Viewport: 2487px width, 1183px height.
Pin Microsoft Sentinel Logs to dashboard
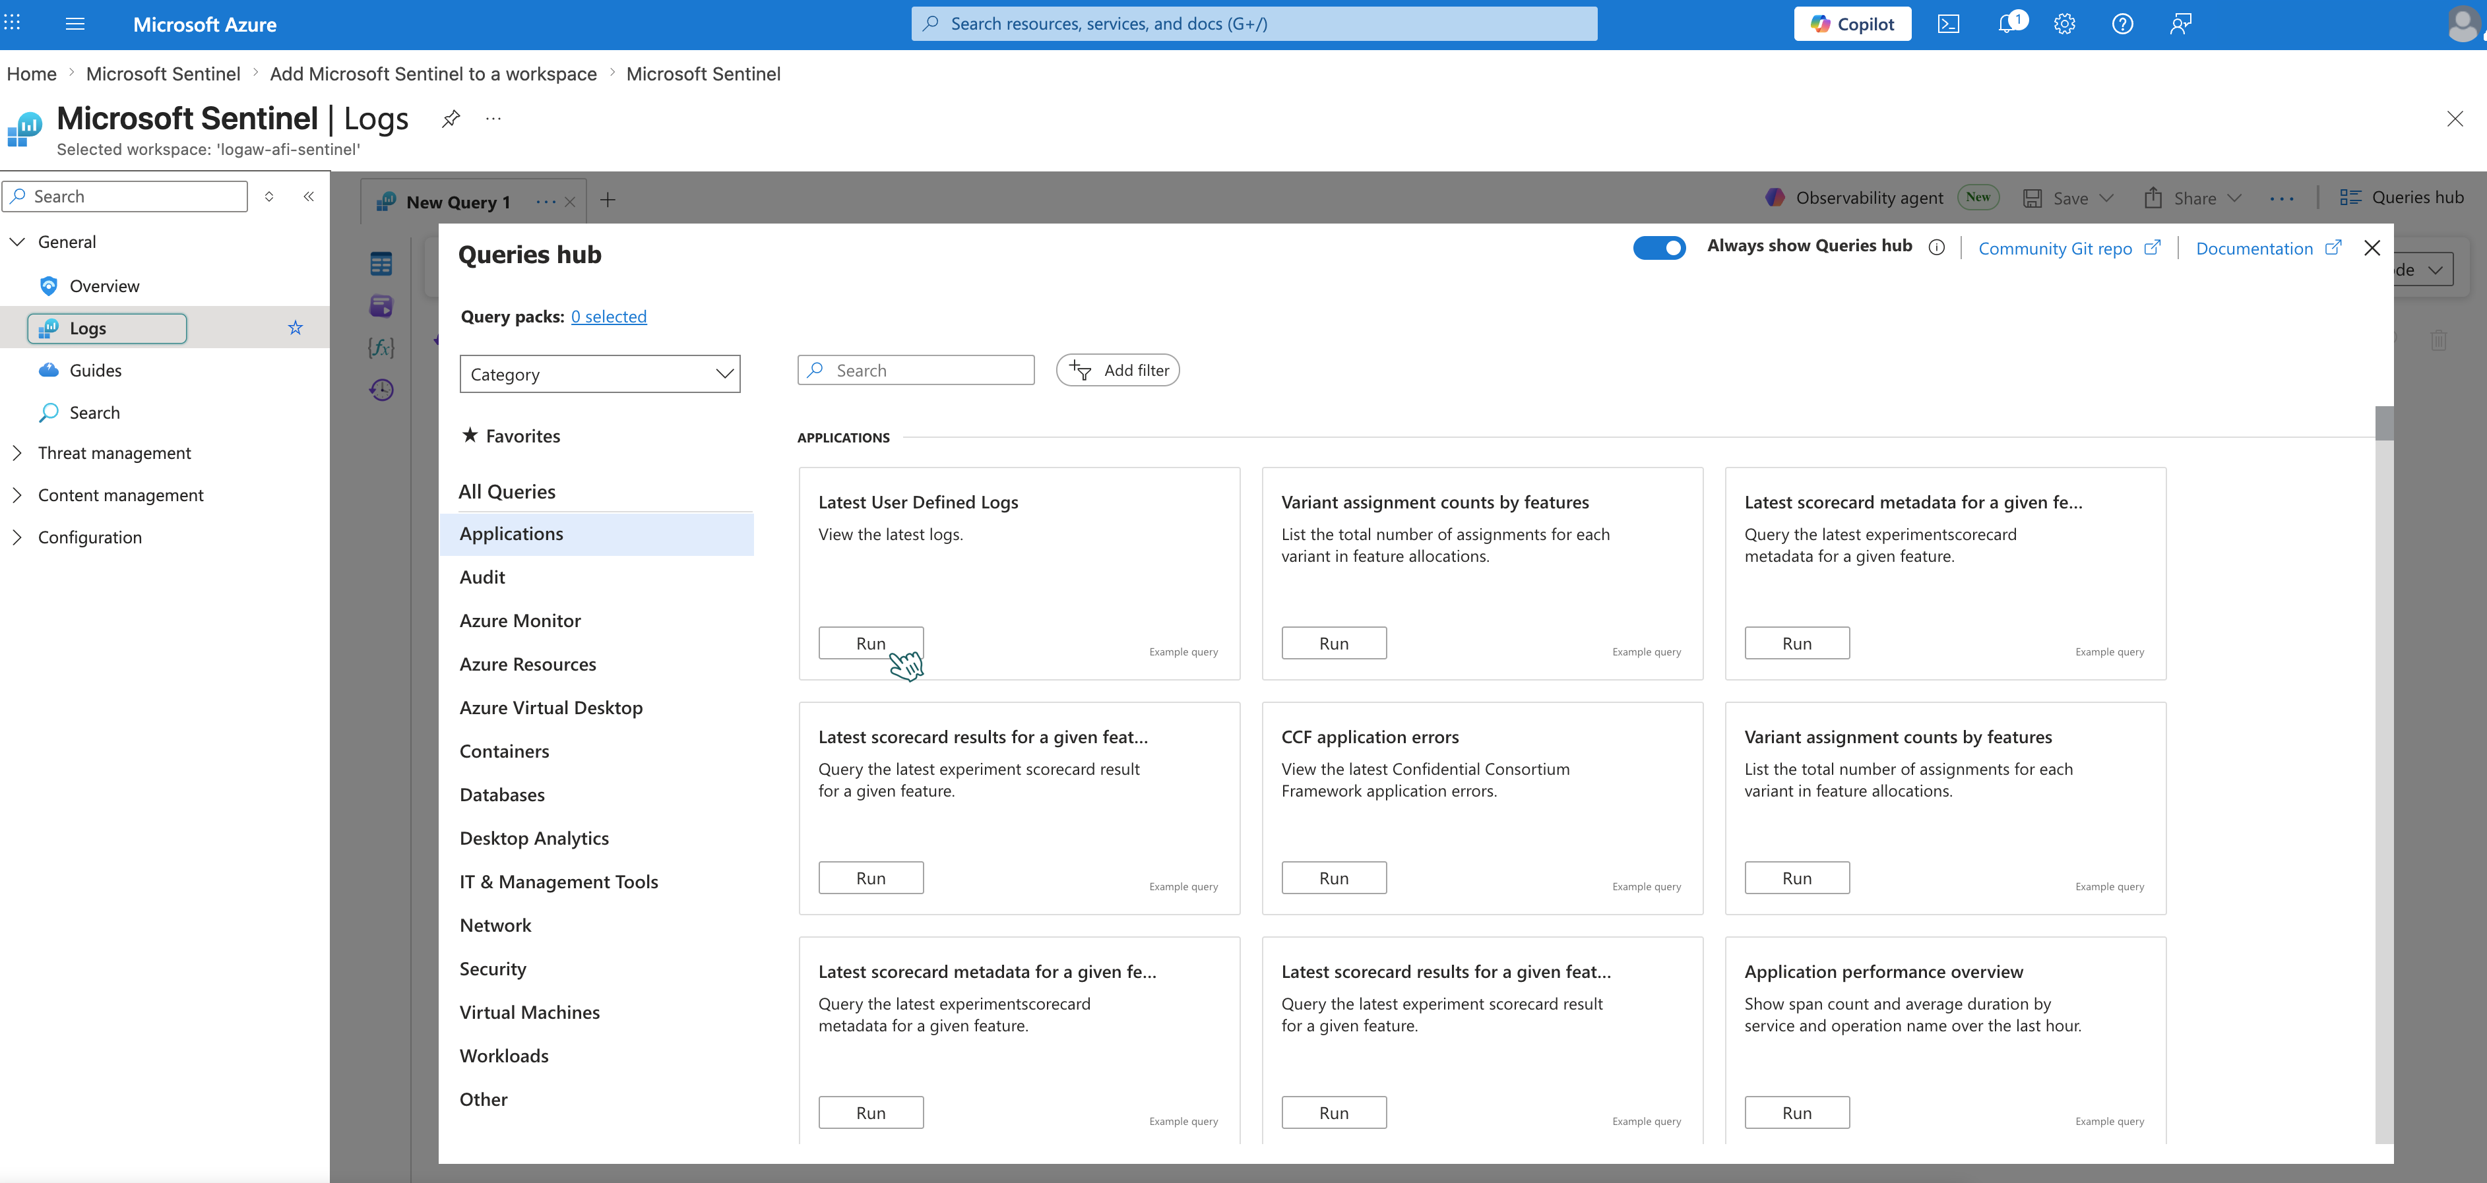[451, 119]
